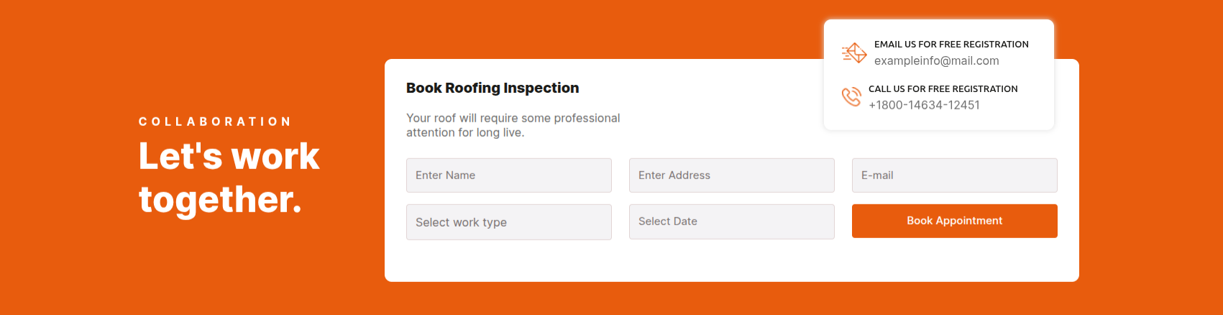Click the "Let's work" headline line
1223x315 pixels.
coord(229,156)
